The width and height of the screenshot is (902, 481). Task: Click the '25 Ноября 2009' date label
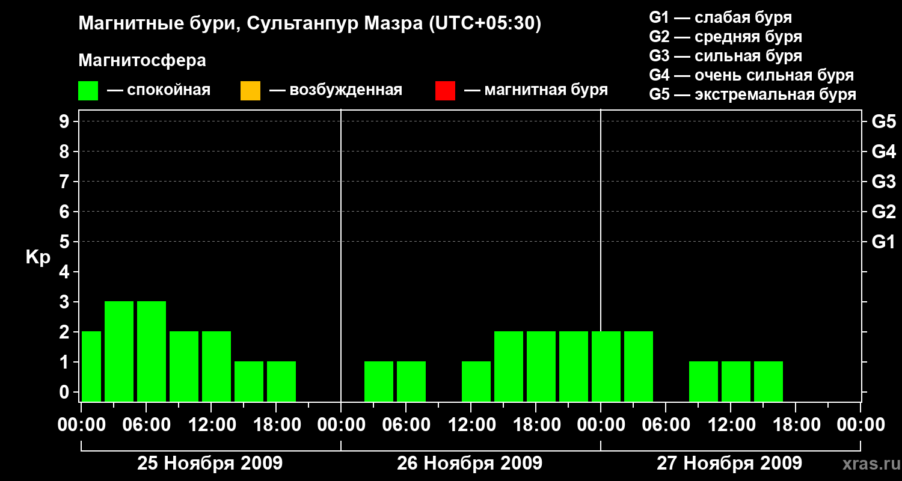pyautogui.click(x=210, y=463)
